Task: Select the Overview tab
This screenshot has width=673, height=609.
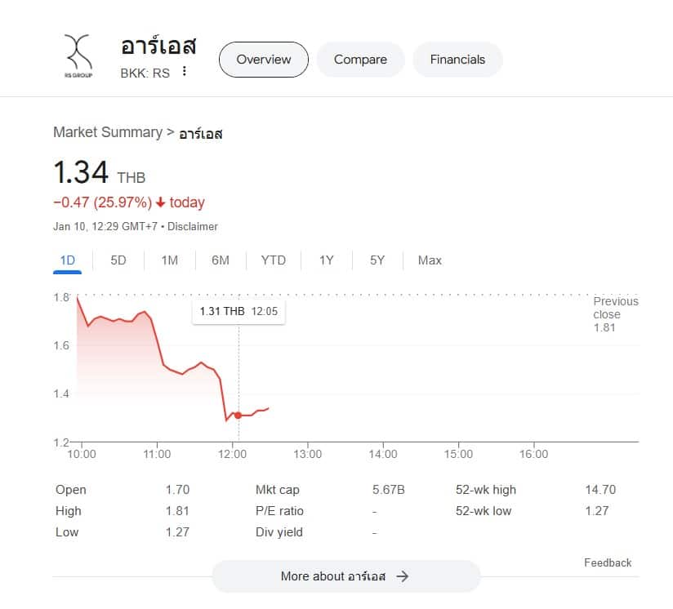Action: point(263,60)
